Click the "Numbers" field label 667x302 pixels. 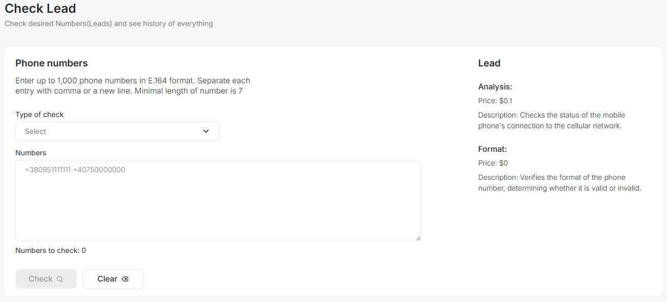(x=31, y=153)
